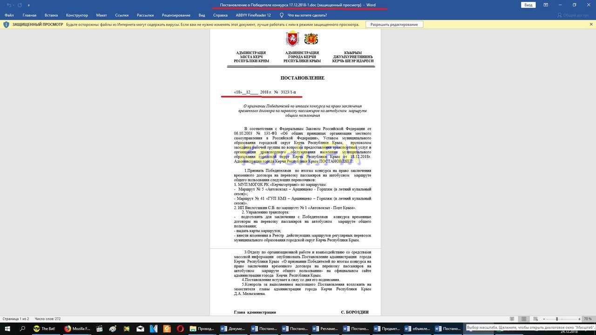Expand the Customize Quick Access Toolbar arrow
The width and height of the screenshot is (596, 335).
29,5
